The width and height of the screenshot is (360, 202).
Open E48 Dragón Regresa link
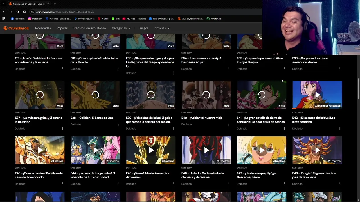pyautogui.click(x=314, y=175)
